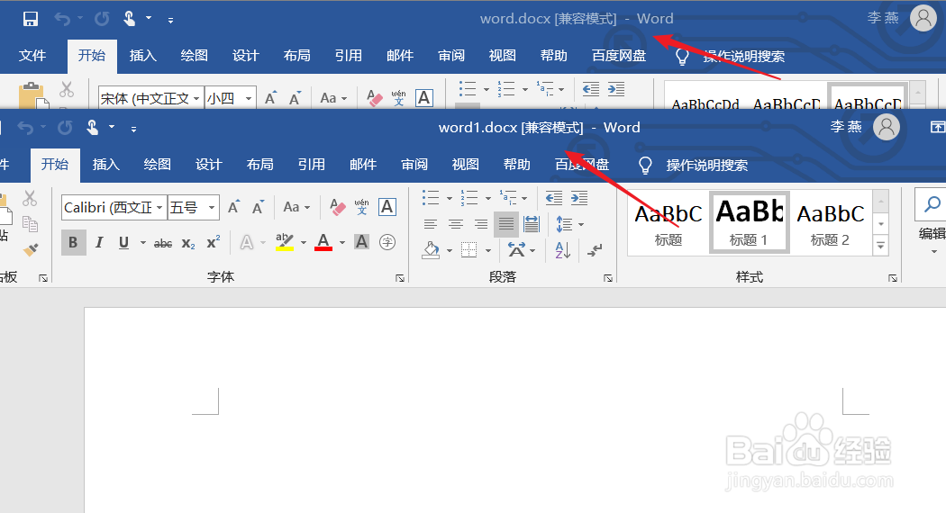946x513 pixels.
Task: Expand styles gallery in word1.docx
Action: (881, 246)
